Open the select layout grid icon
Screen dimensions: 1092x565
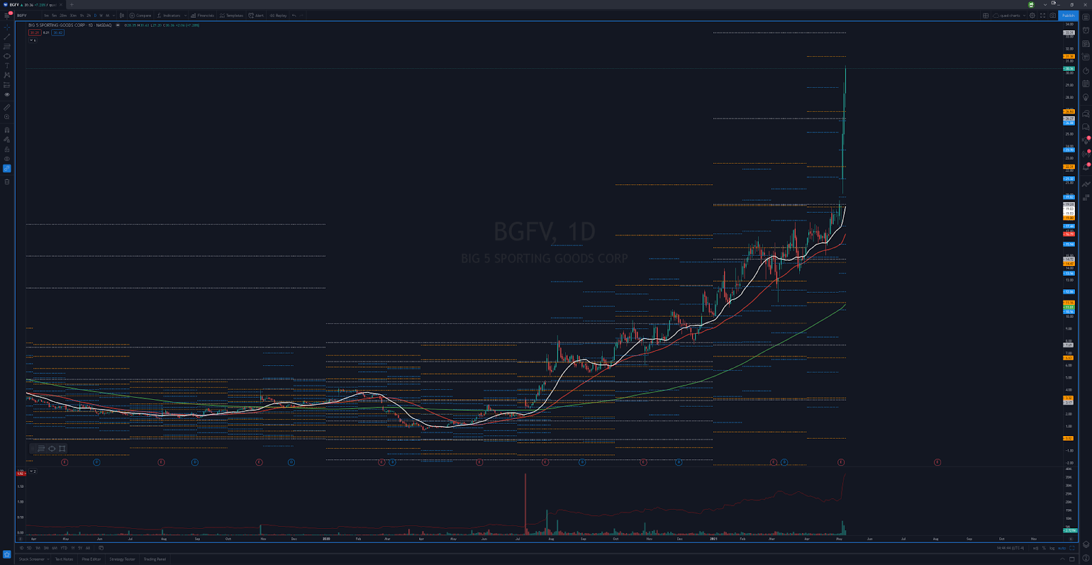pos(986,15)
